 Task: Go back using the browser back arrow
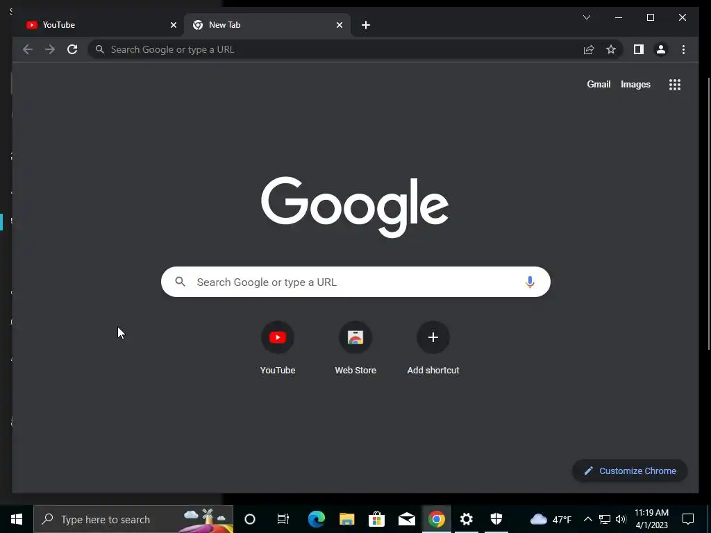pyautogui.click(x=28, y=49)
